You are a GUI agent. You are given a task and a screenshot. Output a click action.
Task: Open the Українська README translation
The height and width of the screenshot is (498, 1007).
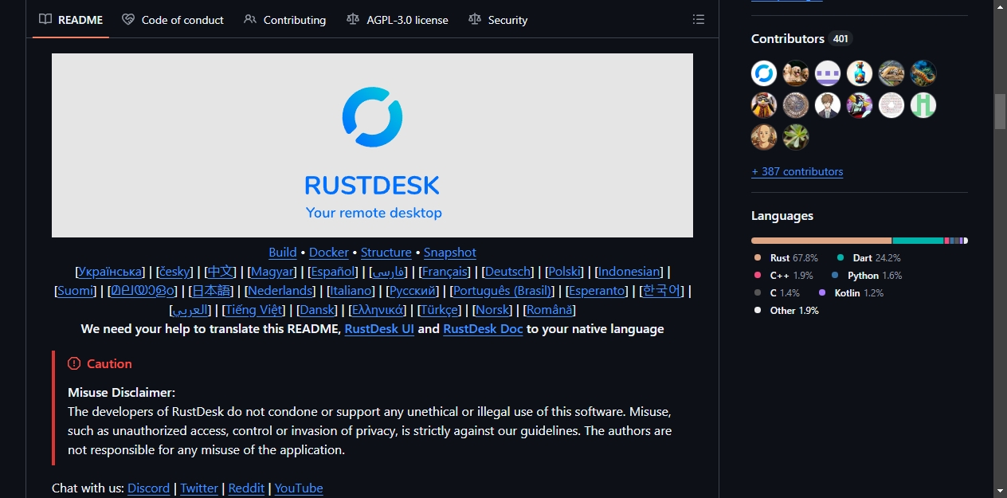coord(110,271)
